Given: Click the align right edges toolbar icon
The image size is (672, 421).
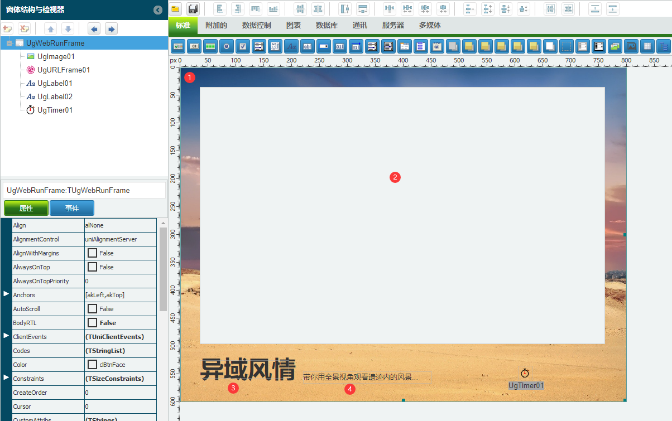Looking at the screenshot, I should pos(238,9).
